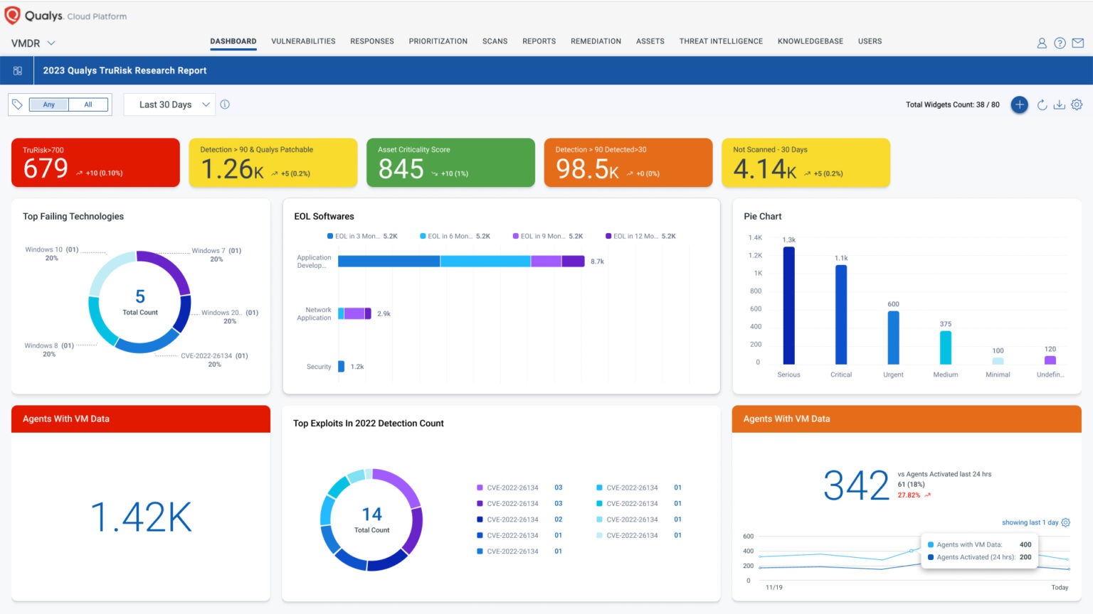Open the user profile icon
The image size is (1093, 614).
point(1042,43)
